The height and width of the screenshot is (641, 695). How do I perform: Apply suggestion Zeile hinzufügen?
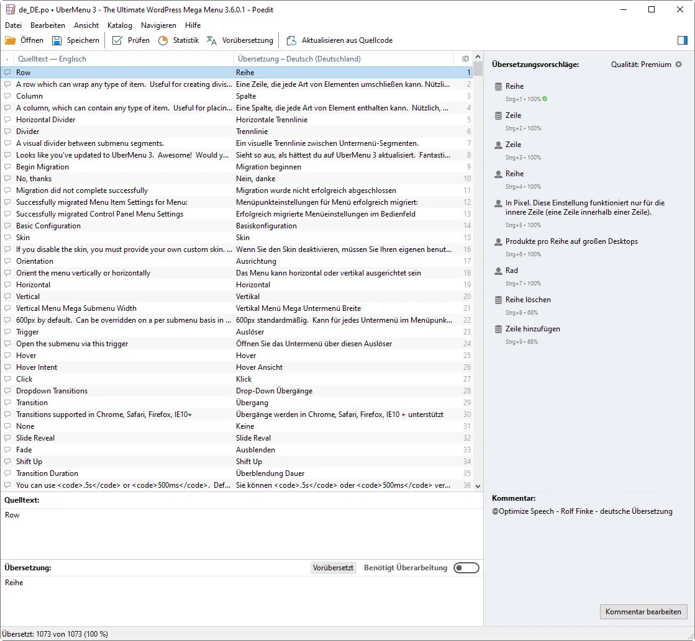(x=533, y=329)
